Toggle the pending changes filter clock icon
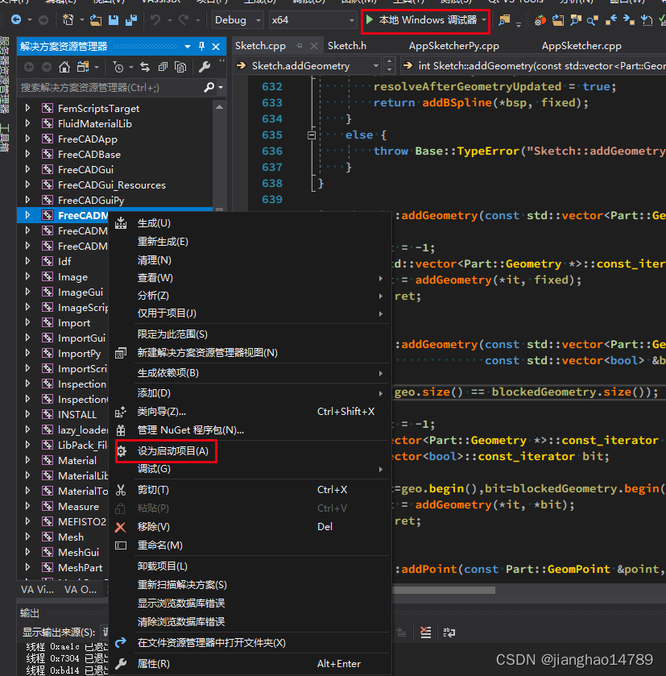Viewport: 666px width, 676px height. tap(119, 67)
